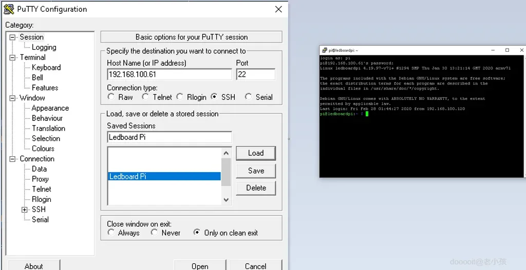Collapse the Connection category node
526x270 pixels.
click(x=12, y=159)
